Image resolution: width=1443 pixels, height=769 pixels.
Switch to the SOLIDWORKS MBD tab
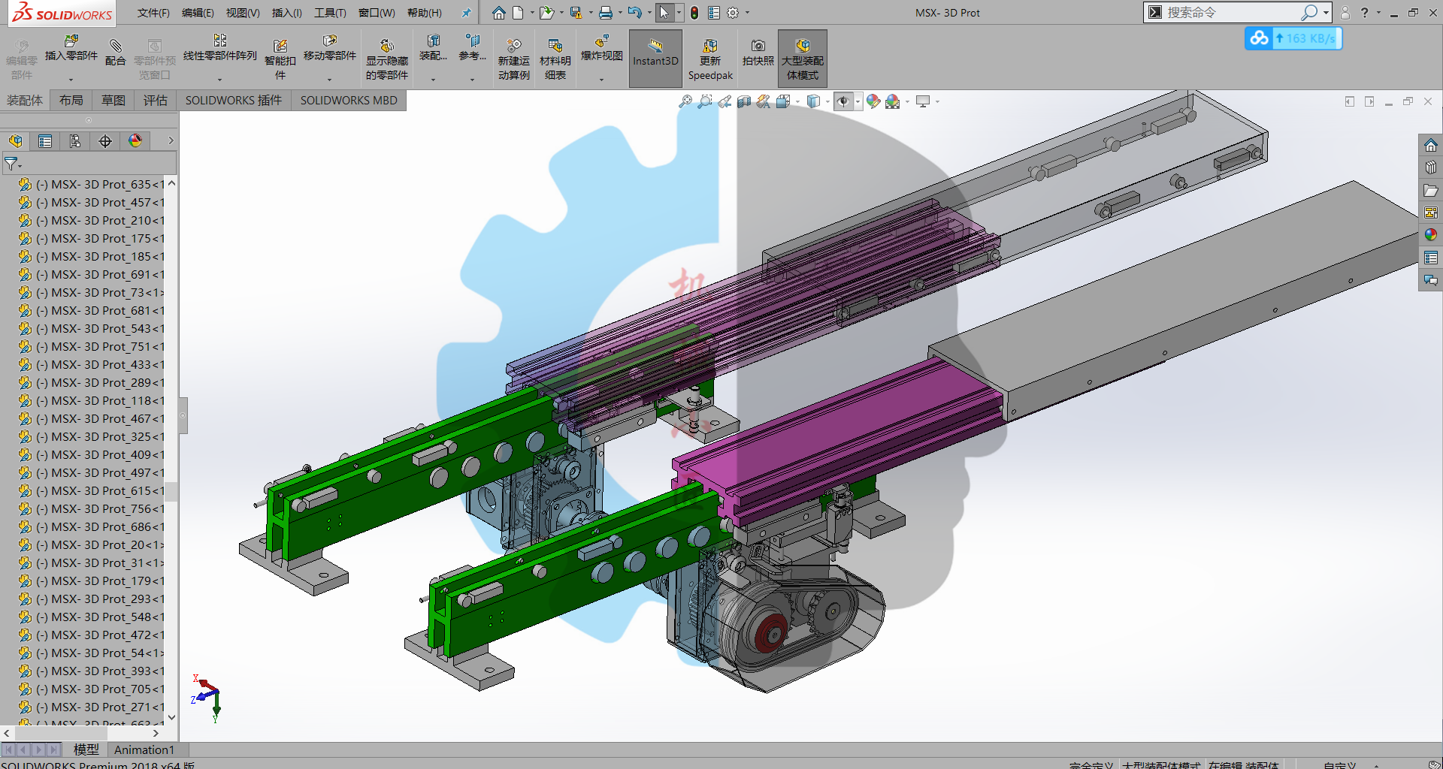click(x=349, y=101)
